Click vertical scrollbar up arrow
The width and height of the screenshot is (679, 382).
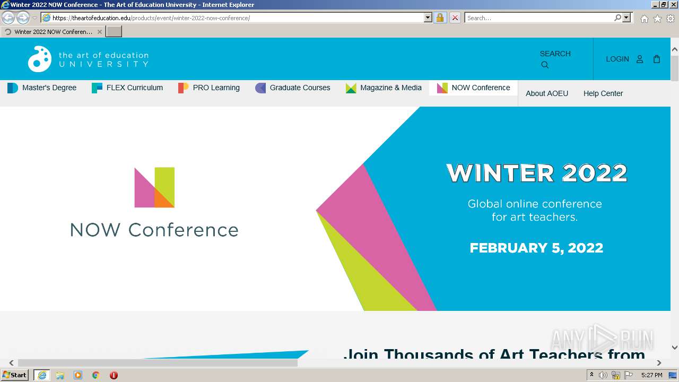pos(675,50)
